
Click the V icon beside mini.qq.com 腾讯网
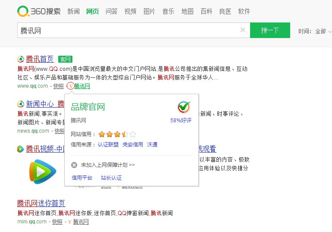(70, 222)
